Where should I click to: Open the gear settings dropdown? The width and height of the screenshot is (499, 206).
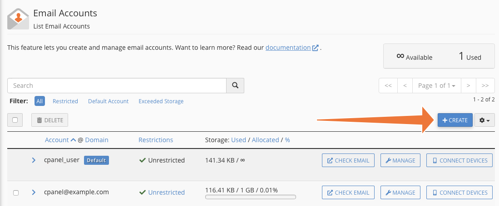[x=484, y=120]
